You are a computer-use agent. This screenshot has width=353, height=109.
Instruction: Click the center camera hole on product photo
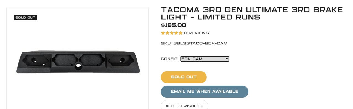(x=78, y=66)
